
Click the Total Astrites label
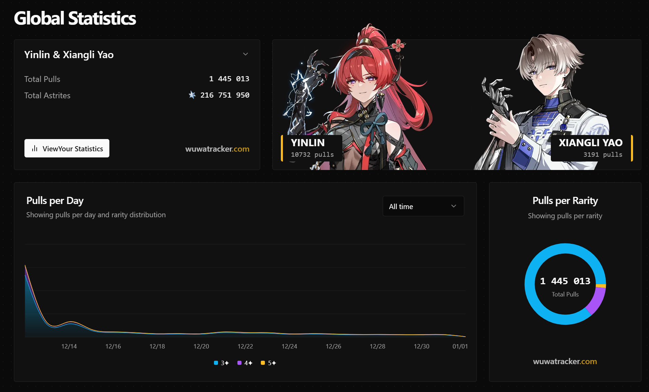(47, 96)
